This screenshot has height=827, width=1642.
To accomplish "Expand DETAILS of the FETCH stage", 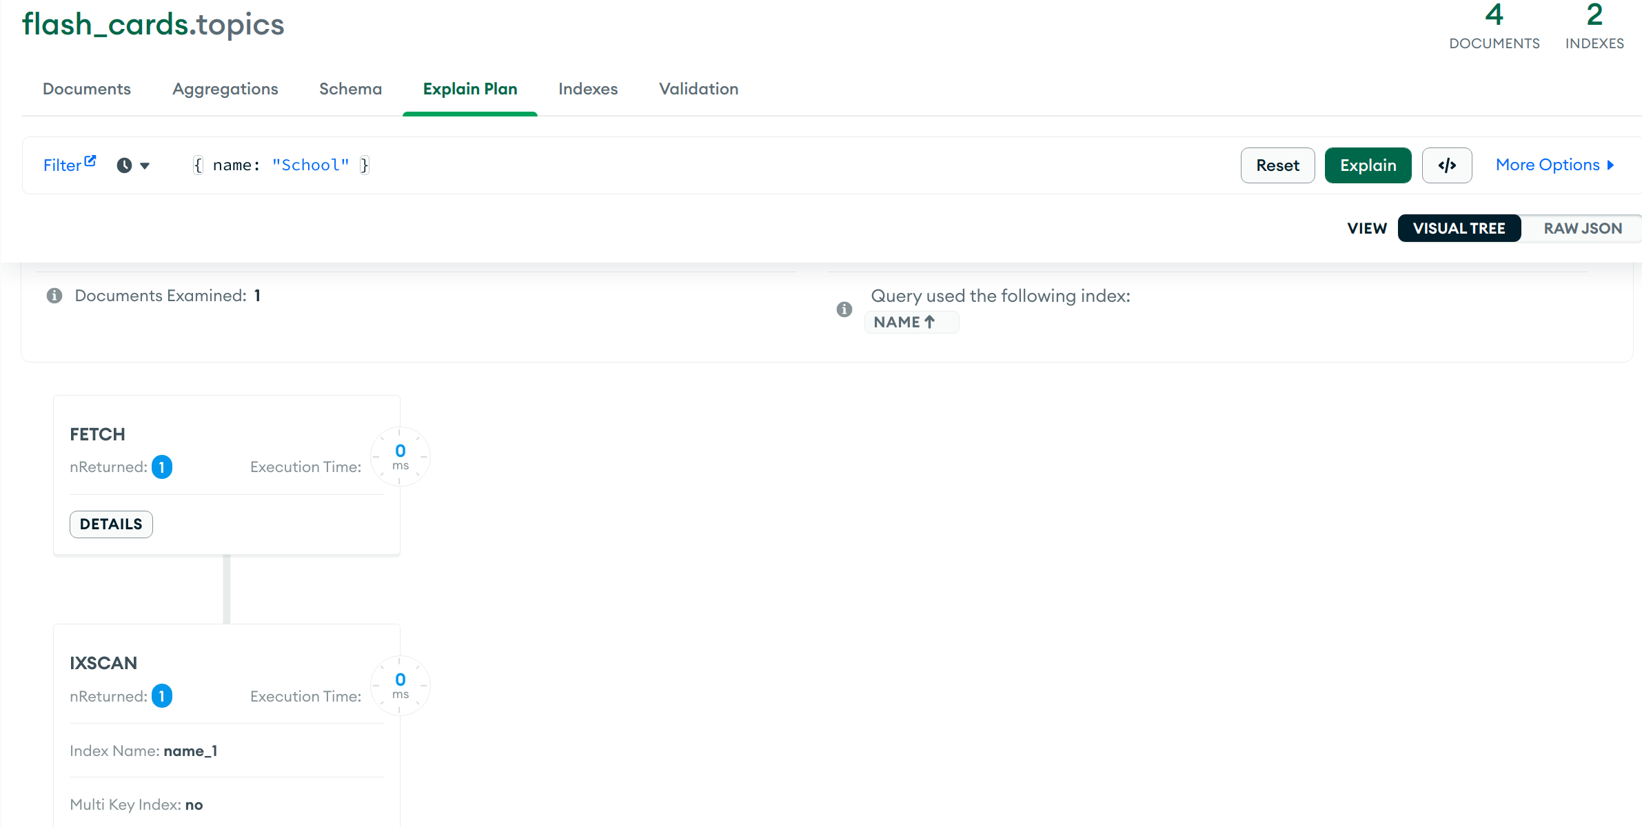I will pos(111,524).
